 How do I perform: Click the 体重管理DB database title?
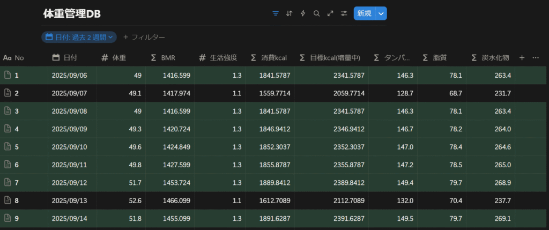(71, 14)
